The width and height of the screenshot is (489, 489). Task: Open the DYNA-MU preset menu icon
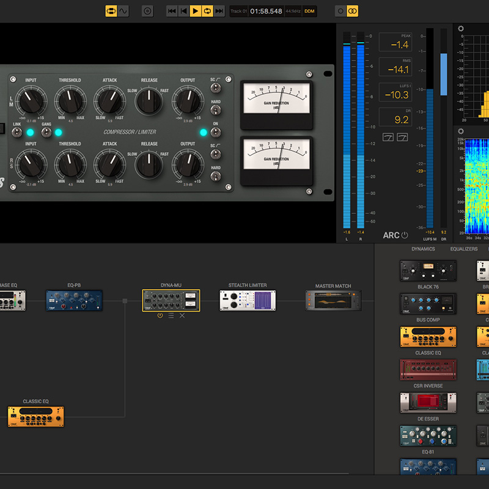pos(171,315)
